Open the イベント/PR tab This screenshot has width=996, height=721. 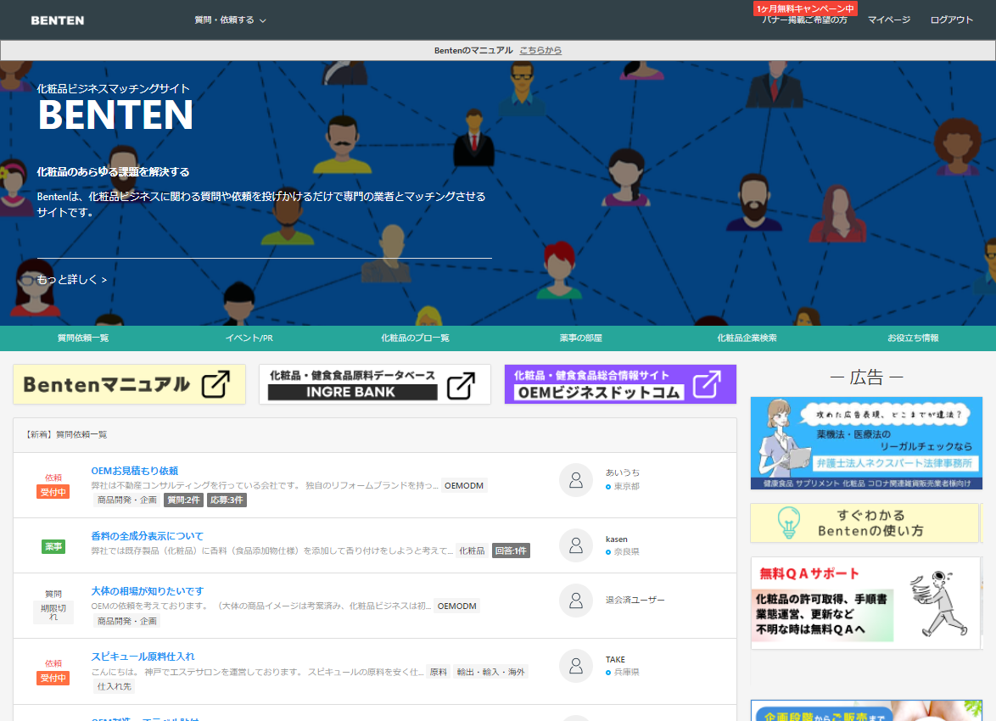[249, 338]
